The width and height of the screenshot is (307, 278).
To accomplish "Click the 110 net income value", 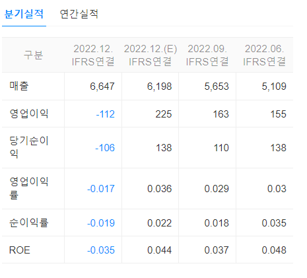I will pos(221,148).
